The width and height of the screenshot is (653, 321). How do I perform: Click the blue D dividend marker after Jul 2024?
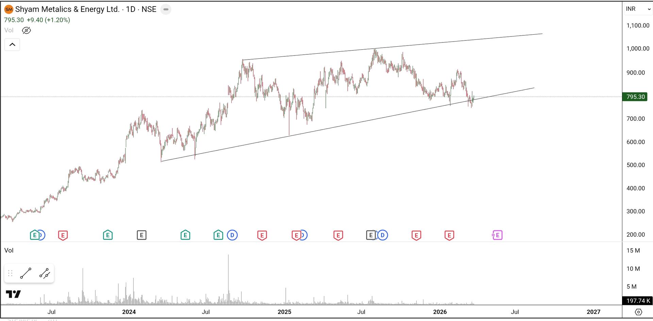[232, 235]
